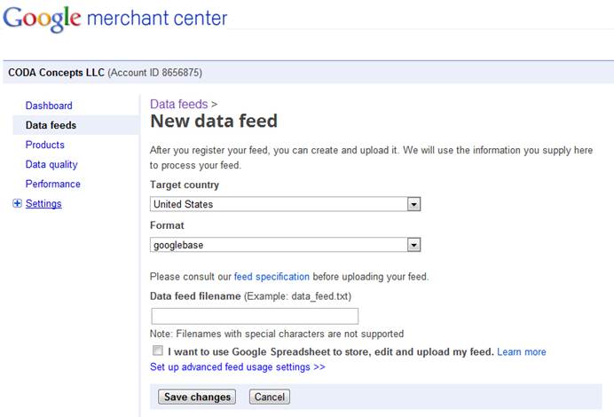
Task: Open the feed specification link
Action: tap(272, 277)
